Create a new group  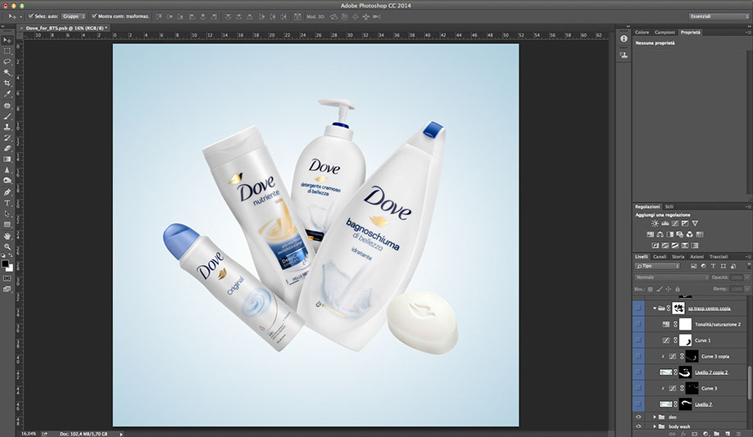716,434
